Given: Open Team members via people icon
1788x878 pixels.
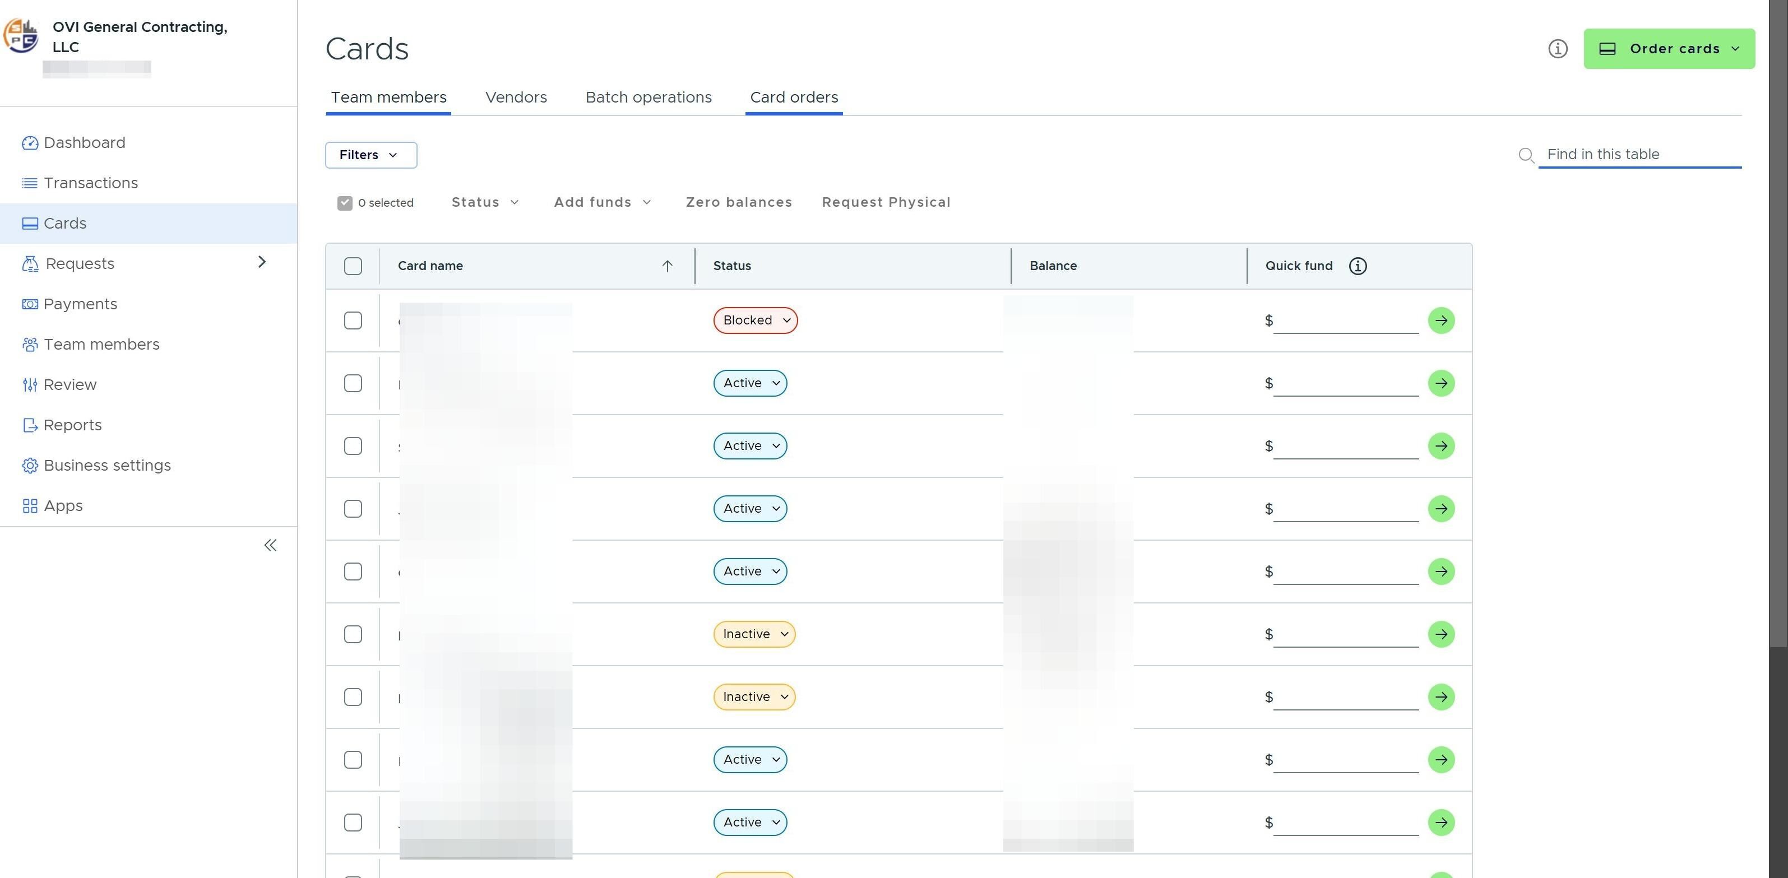Looking at the screenshot, I should click(x=29, y=345).
